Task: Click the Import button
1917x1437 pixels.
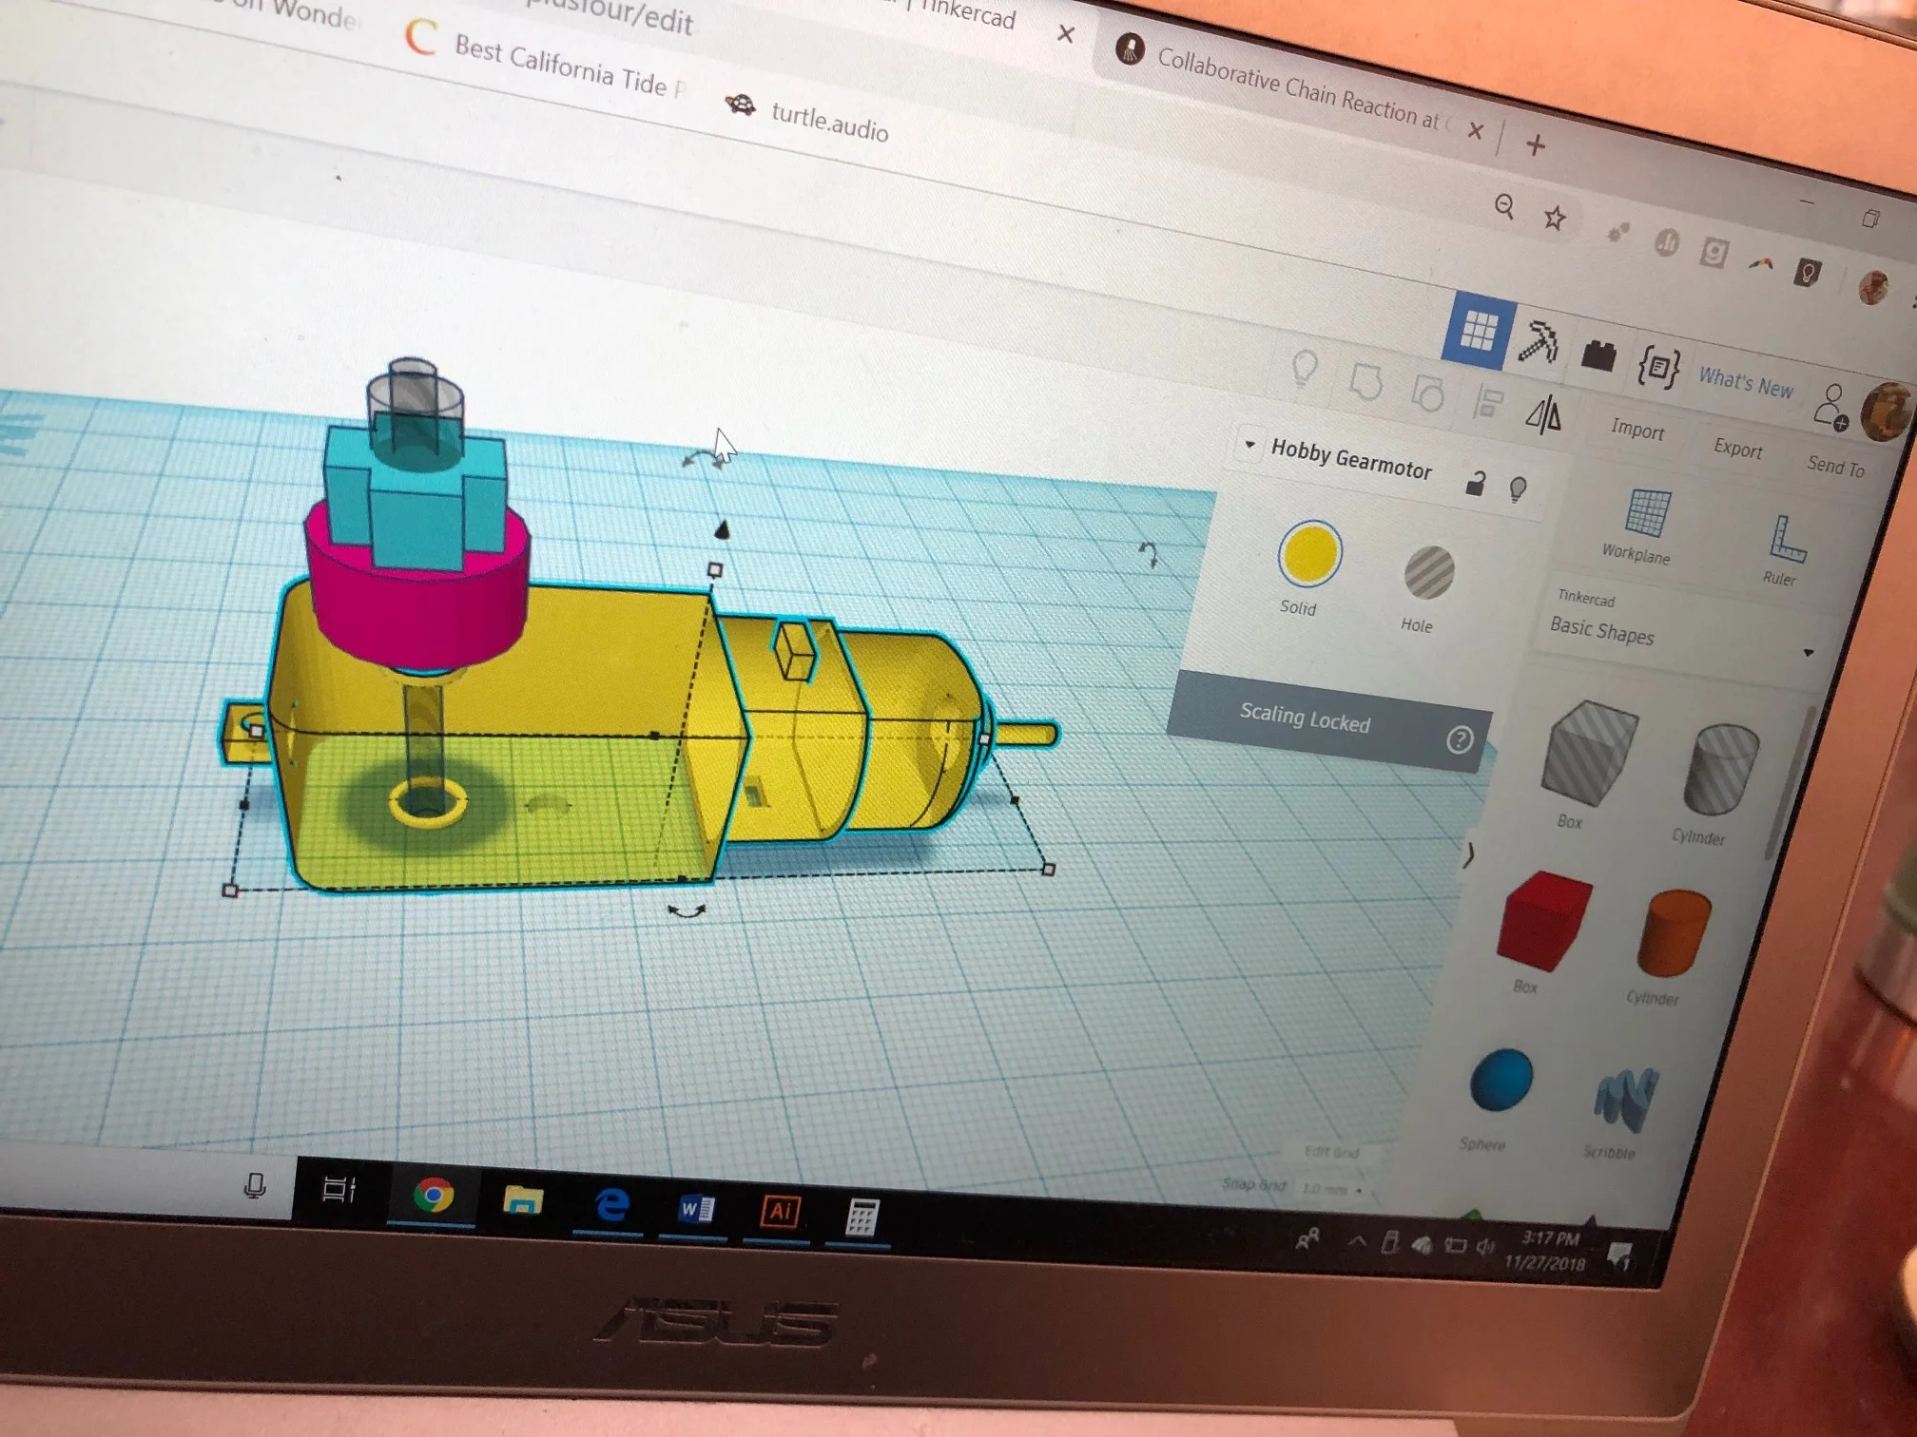Action: [1637, 430]
